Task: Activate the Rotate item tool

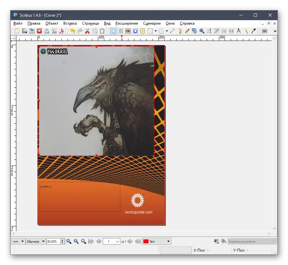Action: tap(195, 31)
